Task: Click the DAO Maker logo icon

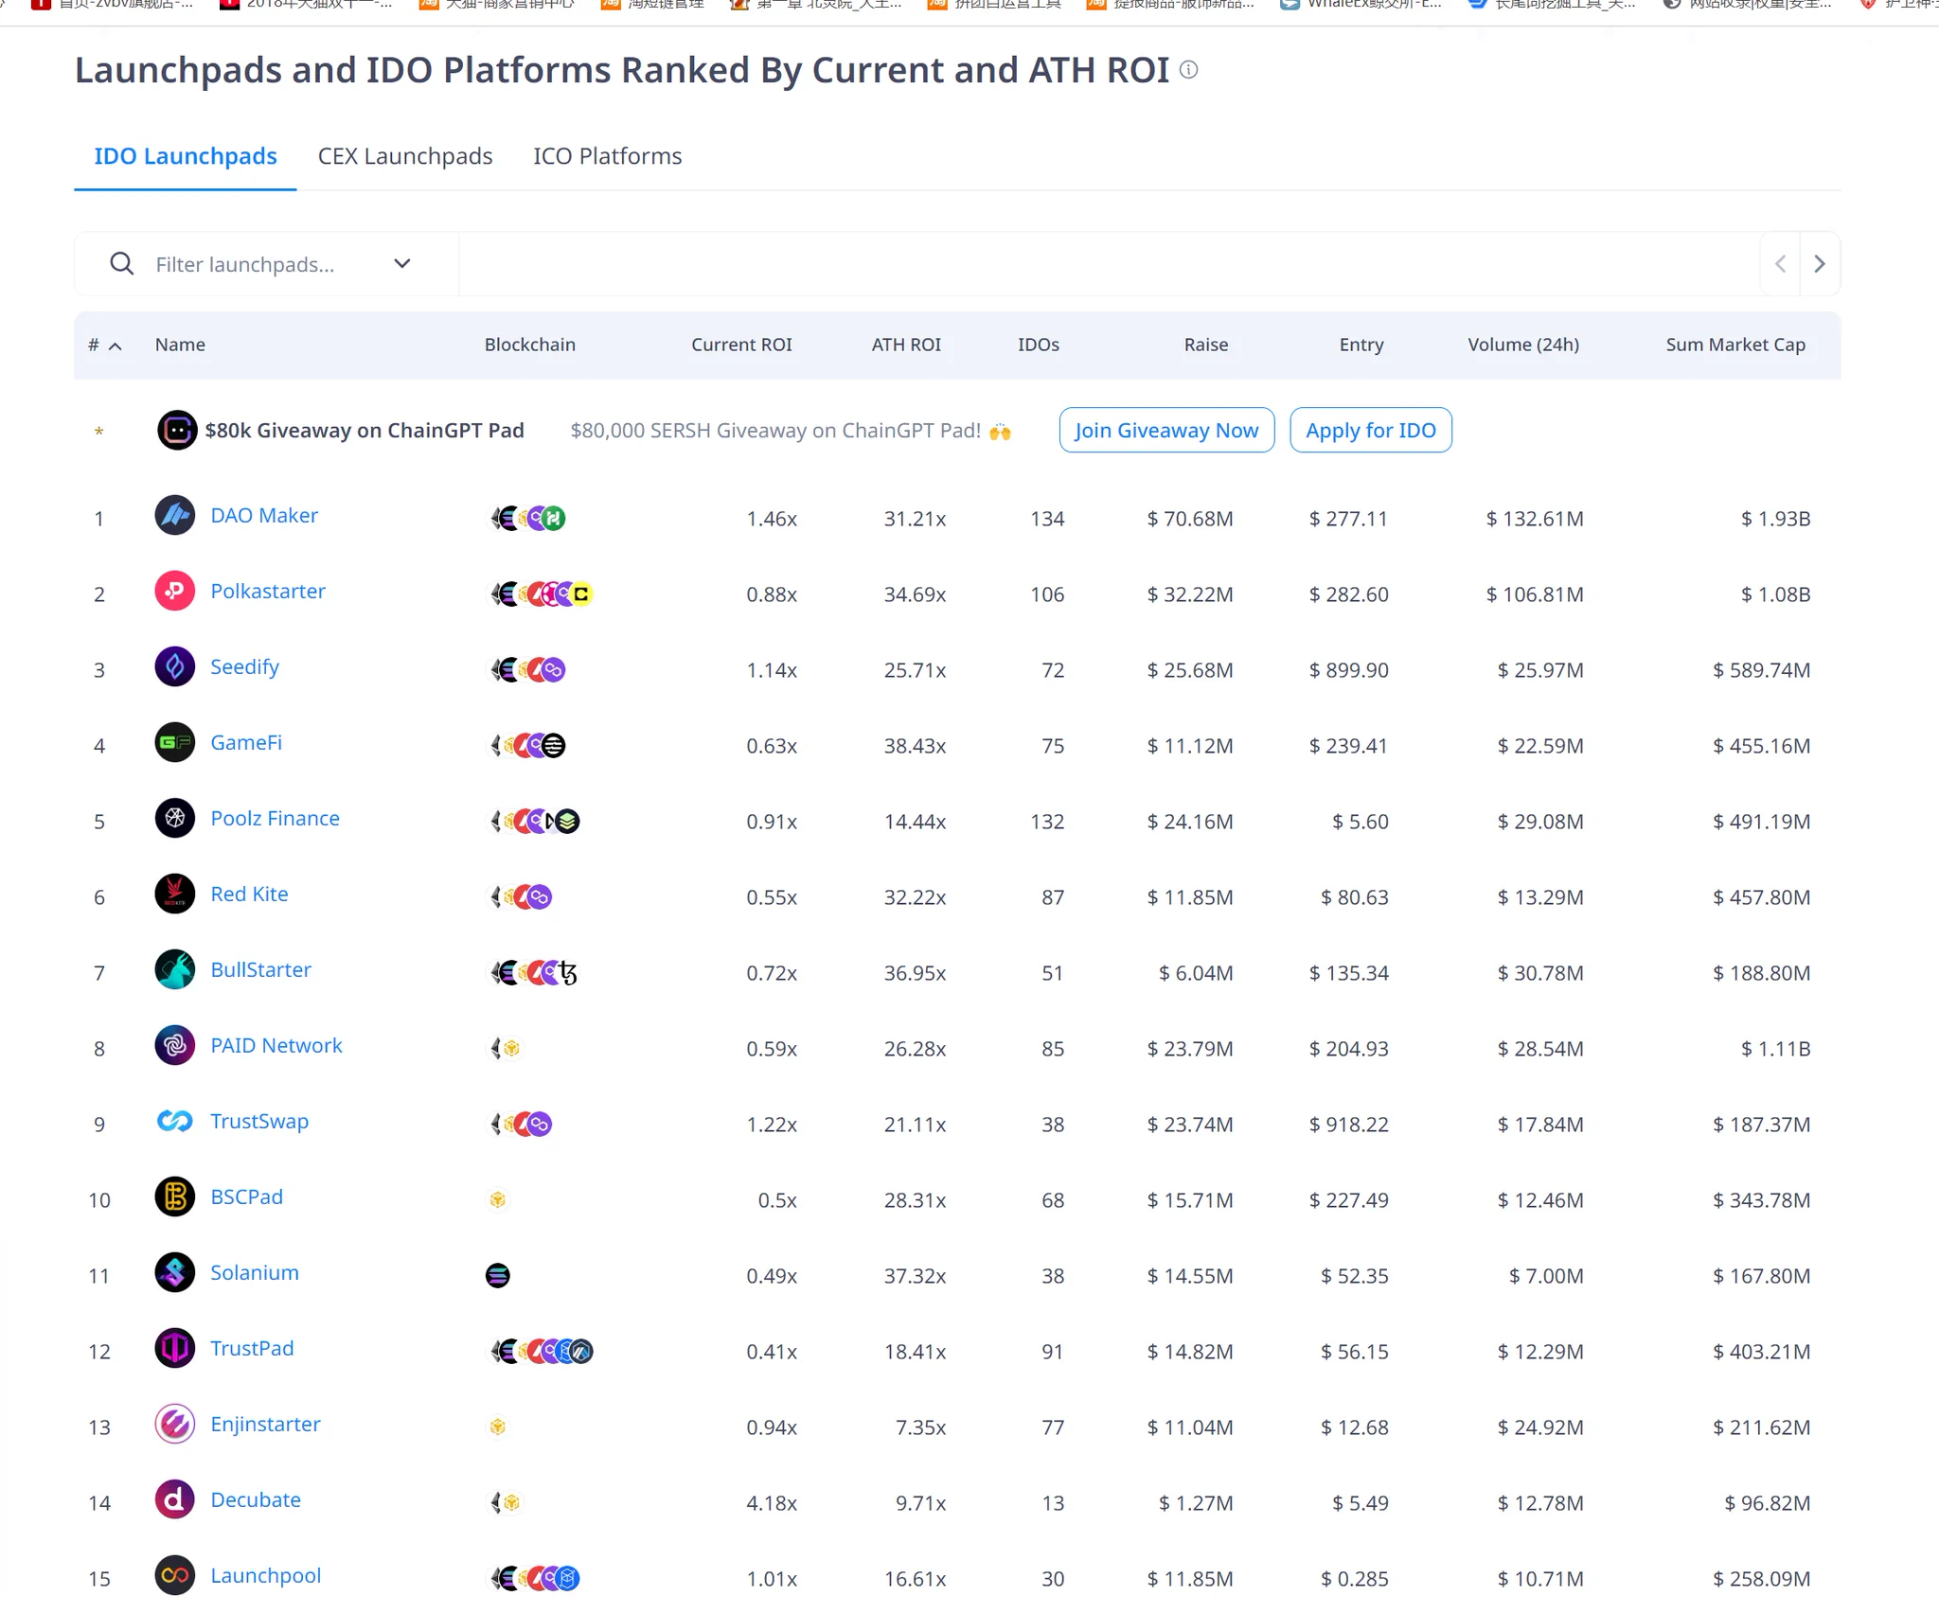Action: coord(175,516)
